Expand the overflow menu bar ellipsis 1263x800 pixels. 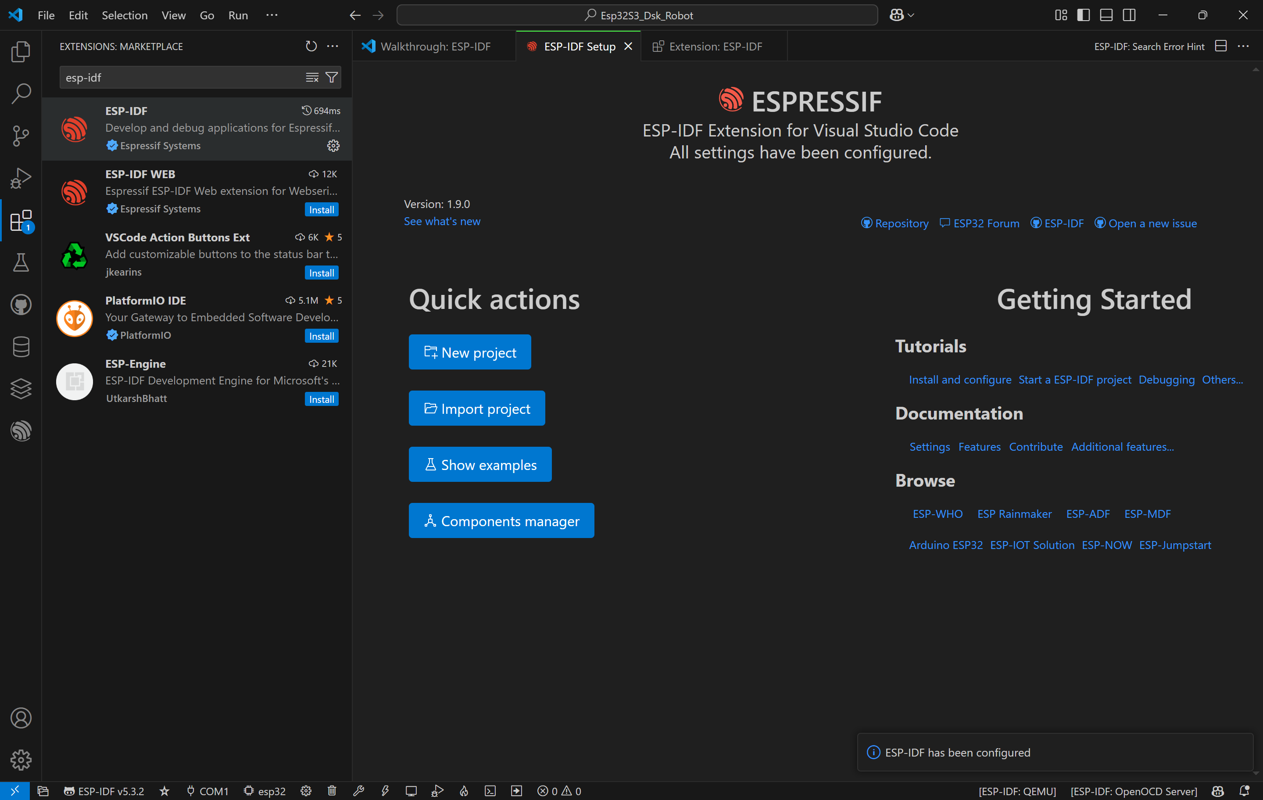pos(272,15)
